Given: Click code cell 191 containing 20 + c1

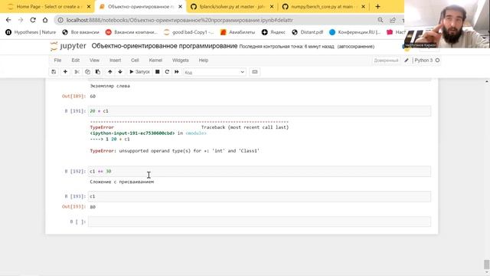Looking at the screenshot, I should (260, 111).
